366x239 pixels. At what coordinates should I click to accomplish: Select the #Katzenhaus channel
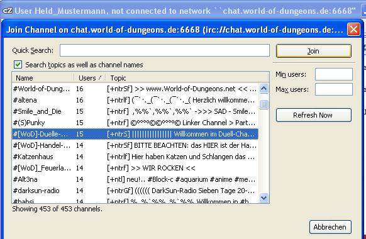(x=135, y=157)
